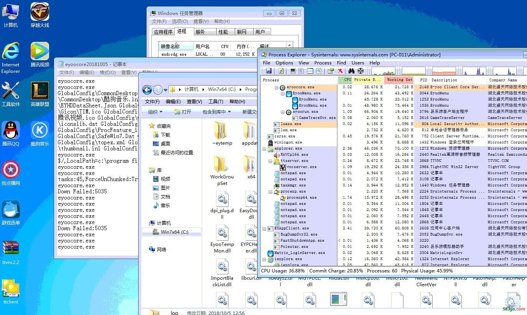Select the EyooTempMon.dll file
Viewport: 527px width, 315px height.
point(222,239)
